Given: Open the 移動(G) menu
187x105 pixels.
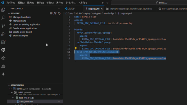Looking at the screenshot, I should point(50,3).
